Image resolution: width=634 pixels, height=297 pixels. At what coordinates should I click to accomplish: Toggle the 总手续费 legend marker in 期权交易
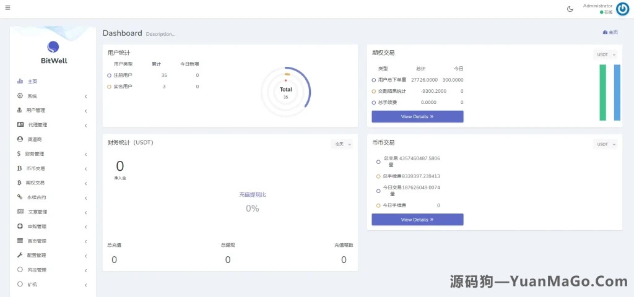[x=374, y=103]
